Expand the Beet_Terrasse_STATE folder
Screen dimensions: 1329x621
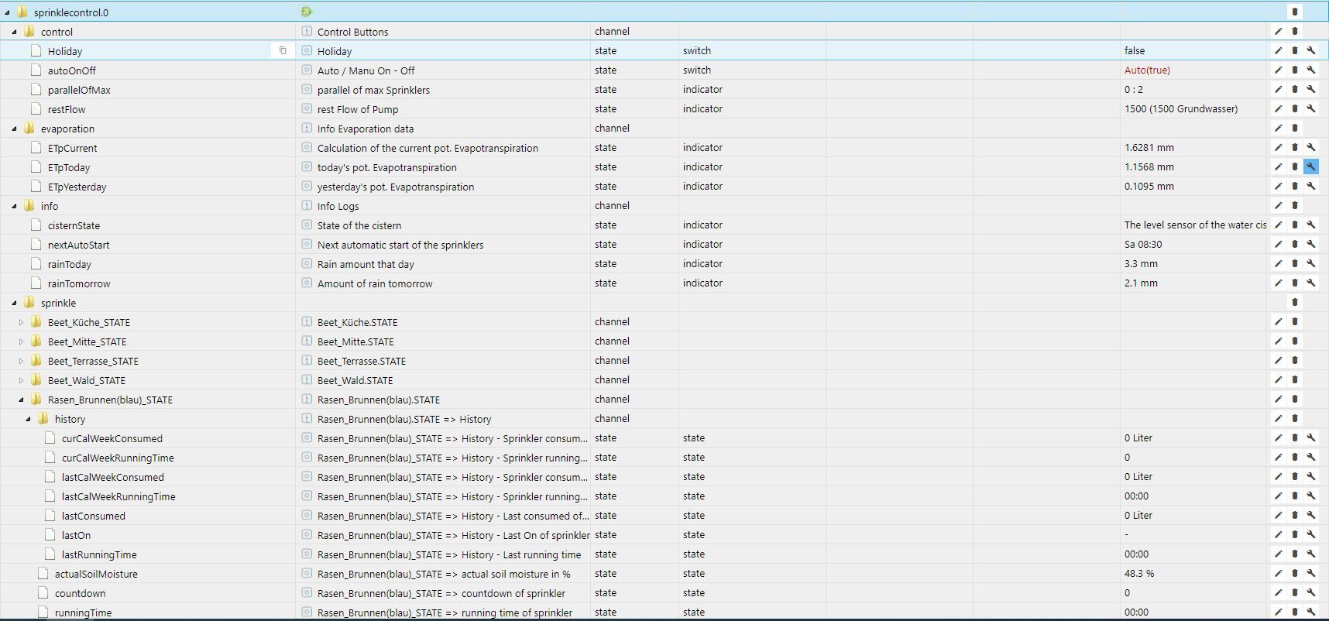point(21,361)
